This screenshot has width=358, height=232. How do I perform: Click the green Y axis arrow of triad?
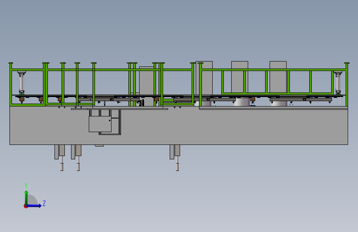pos(26,198)
